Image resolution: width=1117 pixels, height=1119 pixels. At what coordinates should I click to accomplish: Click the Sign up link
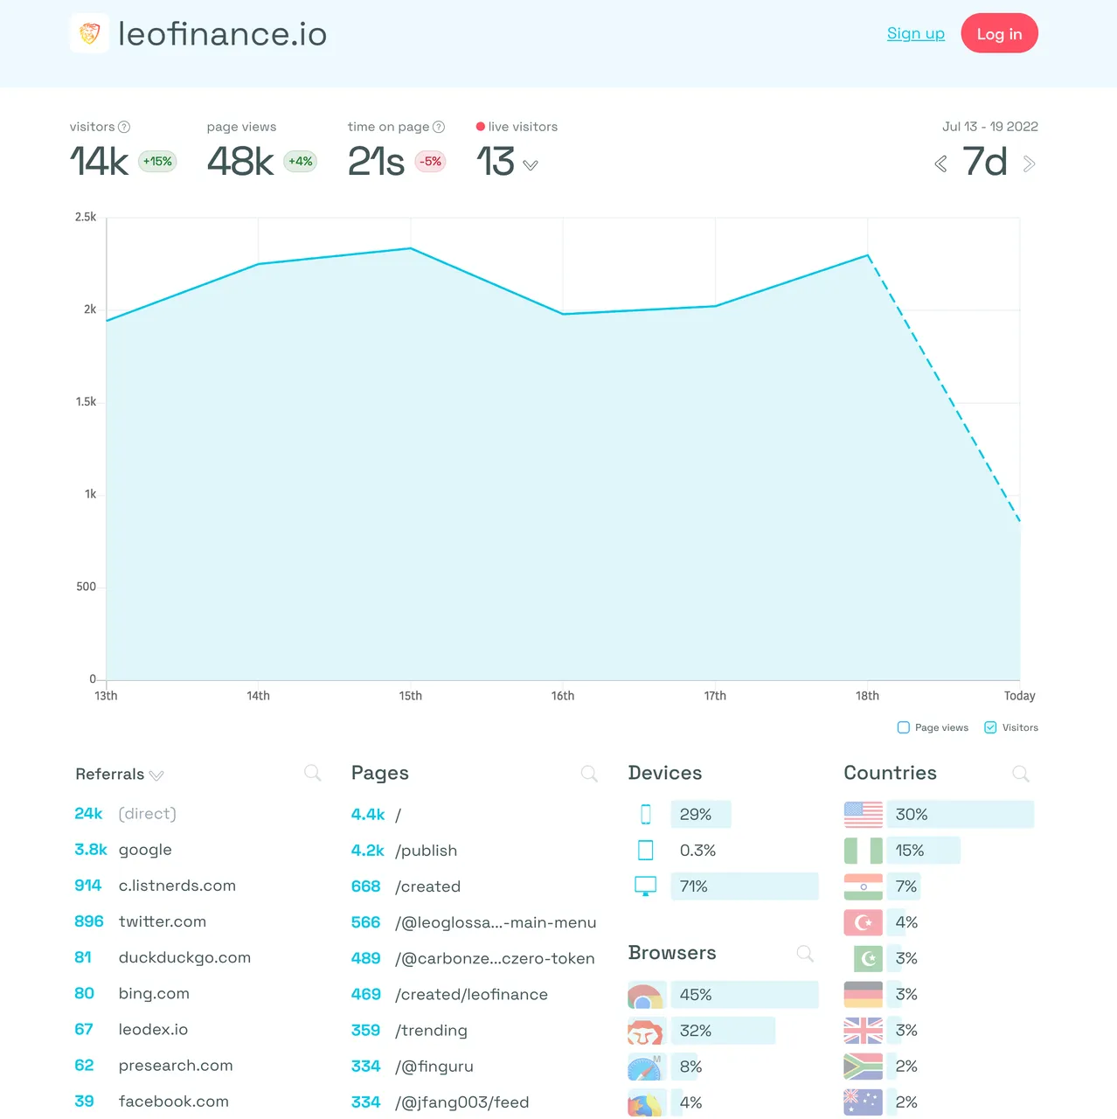[x=916, y=33]
